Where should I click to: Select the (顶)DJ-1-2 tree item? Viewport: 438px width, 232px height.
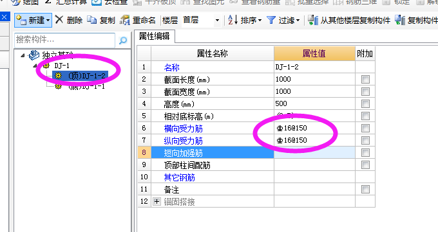[87, 76]
